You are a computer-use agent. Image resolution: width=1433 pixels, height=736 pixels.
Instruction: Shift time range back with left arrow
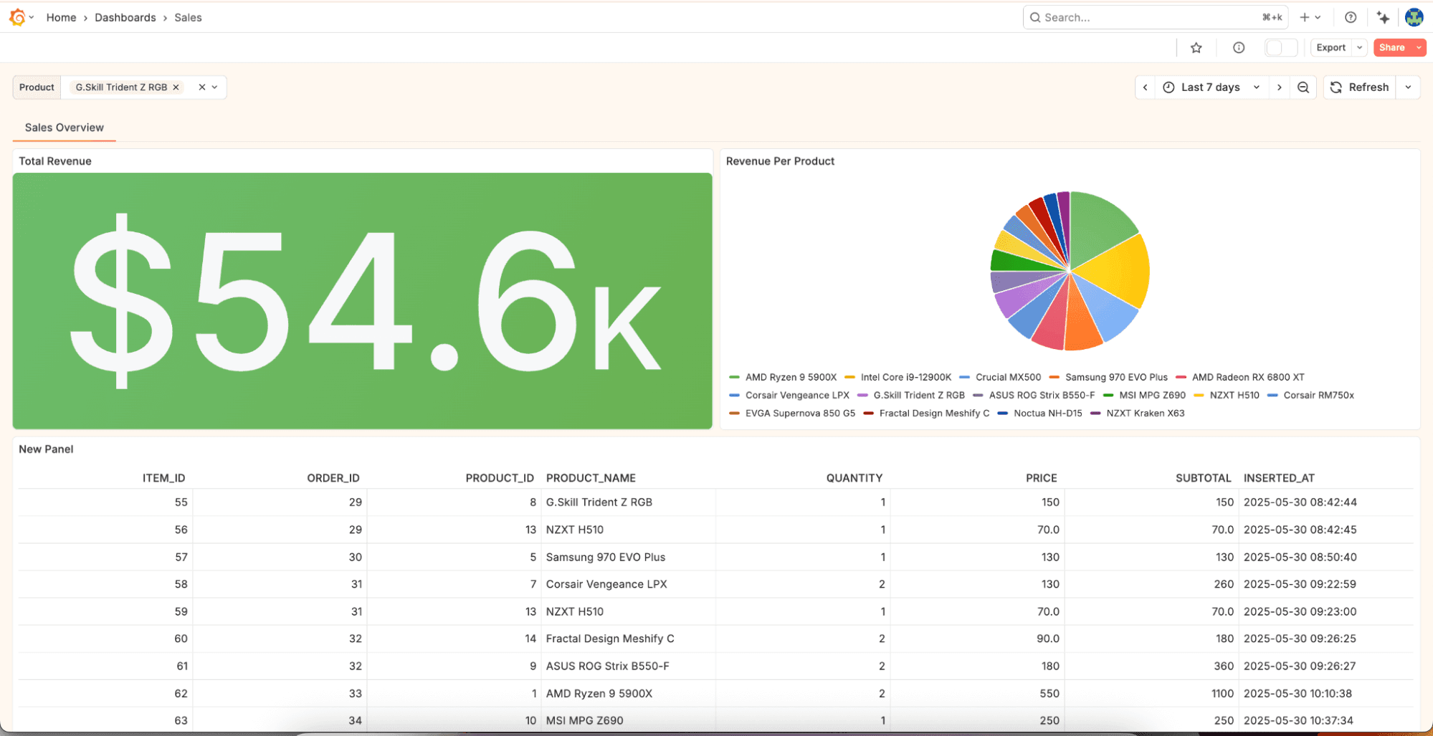1145,87
